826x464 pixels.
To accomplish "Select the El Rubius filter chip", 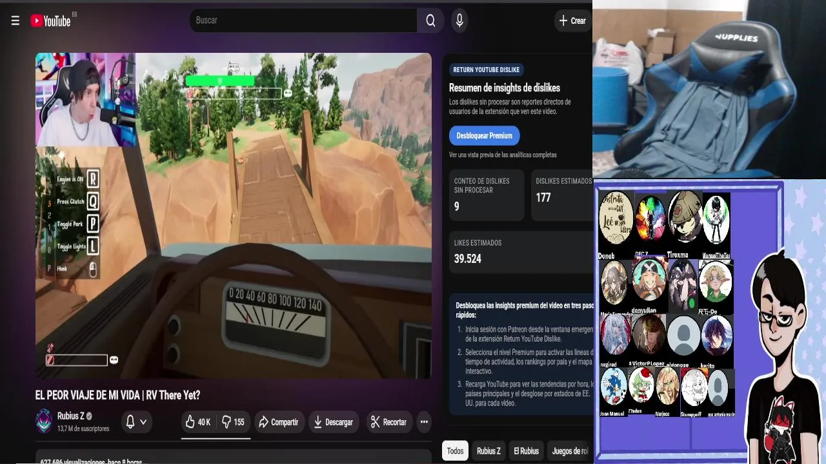I will pyautogui.click(x=526, y=451).
